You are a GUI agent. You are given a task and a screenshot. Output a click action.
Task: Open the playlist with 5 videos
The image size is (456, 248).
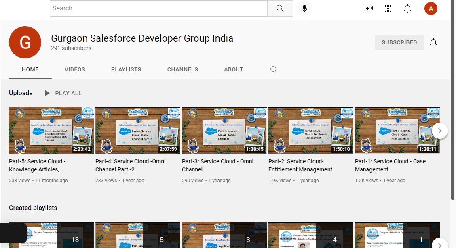point(138,235)
